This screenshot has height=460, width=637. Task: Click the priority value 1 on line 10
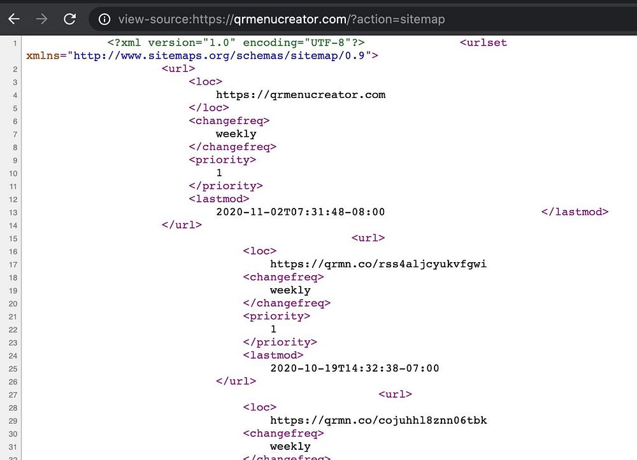point(219,173)
